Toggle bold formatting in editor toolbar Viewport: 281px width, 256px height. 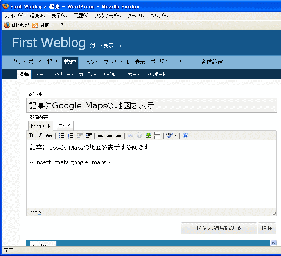click(x=31, y=135)
